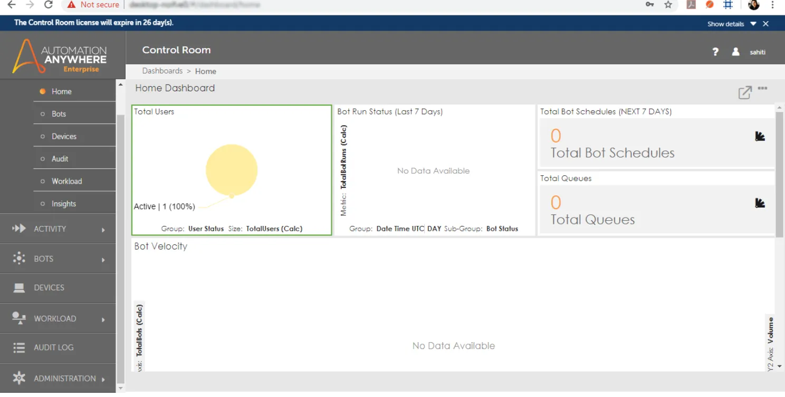Open AUDIT LOG in main sidebar
The height and width of the screenshot is (397, 785).
58,348
